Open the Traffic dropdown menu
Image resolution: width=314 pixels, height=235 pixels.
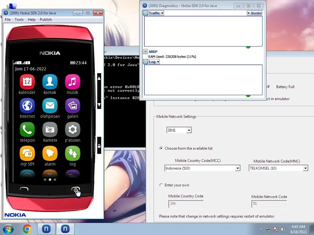[156, 13]
